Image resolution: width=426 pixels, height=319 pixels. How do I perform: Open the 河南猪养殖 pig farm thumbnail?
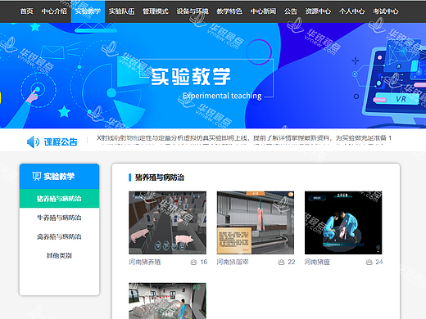click(x=167, y=222)
